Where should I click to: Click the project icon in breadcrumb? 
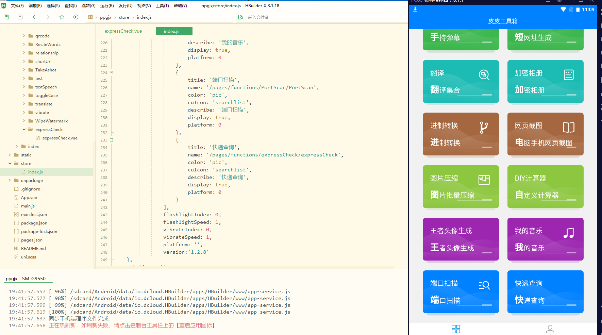coord(90,17)
